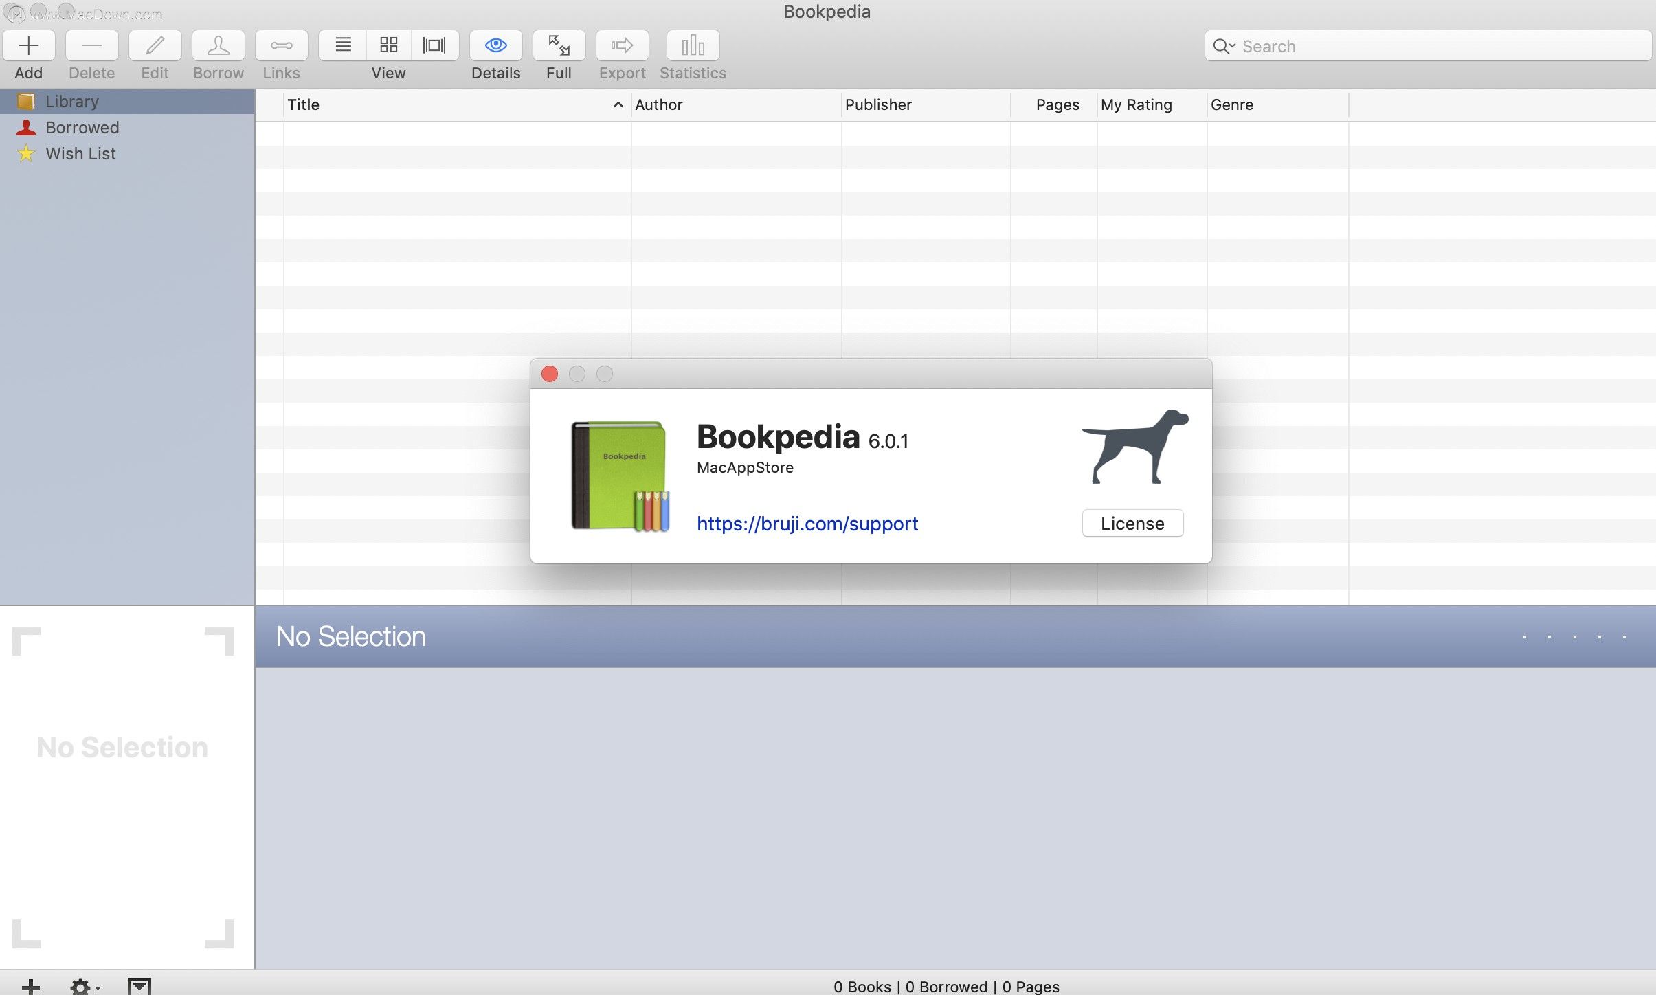1656x995 pixels.
Task: Select Wish List in the sidebar
Action: pyautogui.click(x=127, y=154)
